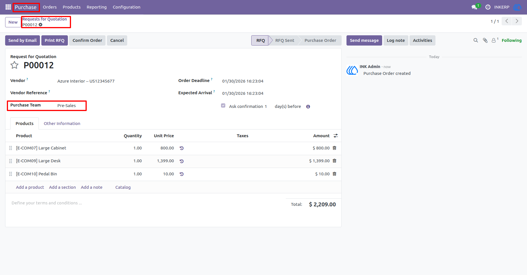Open the column options adjust icon
The height and width of the screenshot is (275, 527).
(x=336, y=136)
